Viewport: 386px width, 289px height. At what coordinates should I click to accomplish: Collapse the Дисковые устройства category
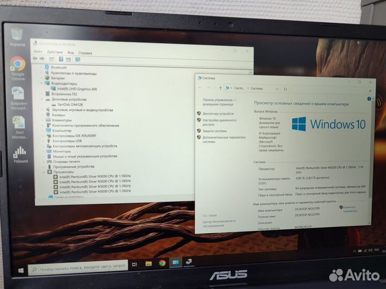click(42, 100)
